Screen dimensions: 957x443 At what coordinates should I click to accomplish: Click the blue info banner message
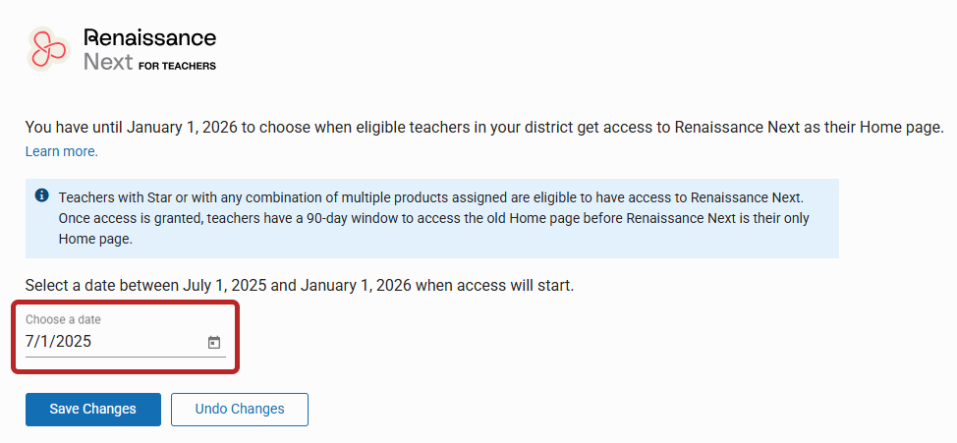(x=432, y=218)
